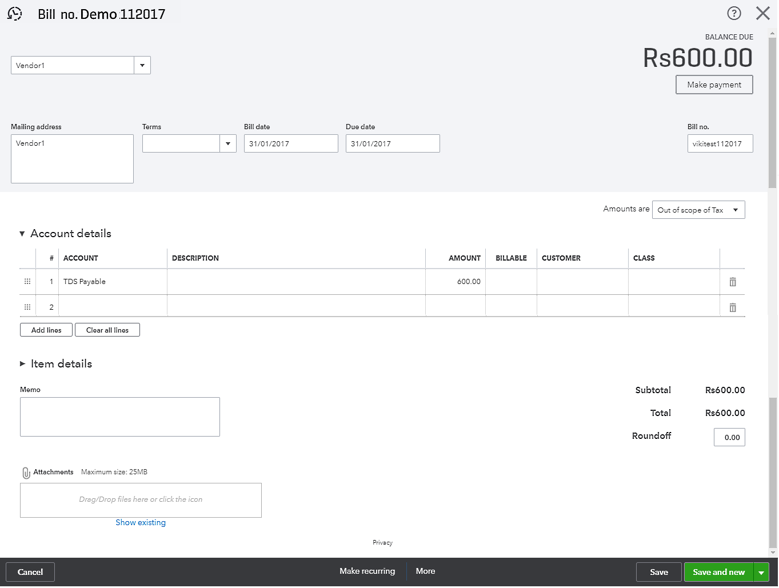Click the Account cell of row 2
The width and height of the screenshot is (779, 588).
click(113, 307)
